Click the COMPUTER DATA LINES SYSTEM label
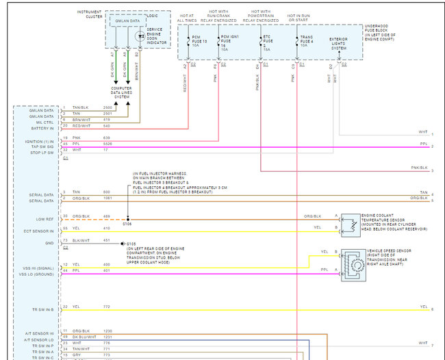Screen dimensions: 445x360 (x=121, y=92)
